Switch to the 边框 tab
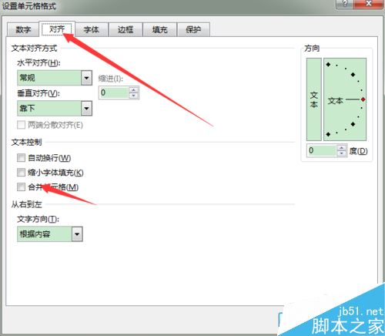385x336 pixels. 126,29
